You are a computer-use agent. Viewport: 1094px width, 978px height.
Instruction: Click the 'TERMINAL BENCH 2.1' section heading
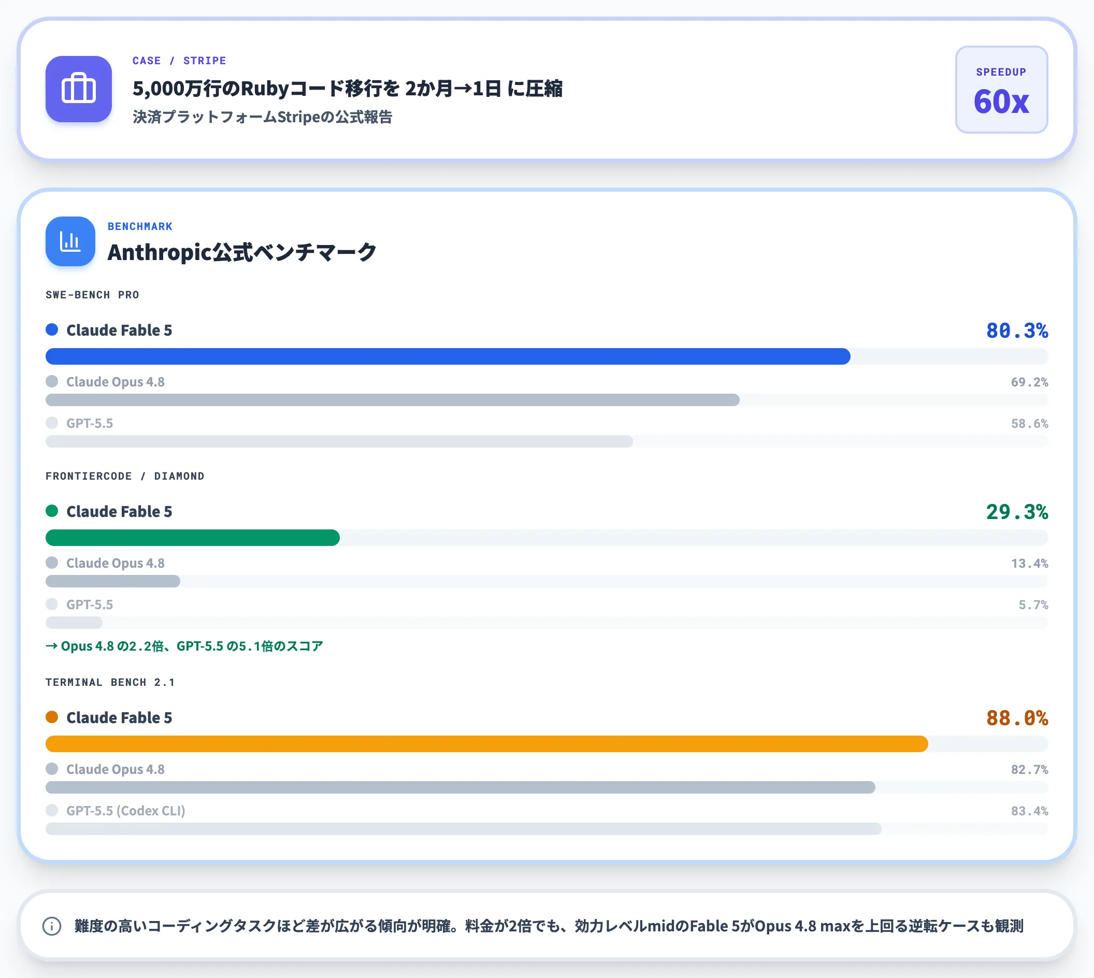click(110, 682)
